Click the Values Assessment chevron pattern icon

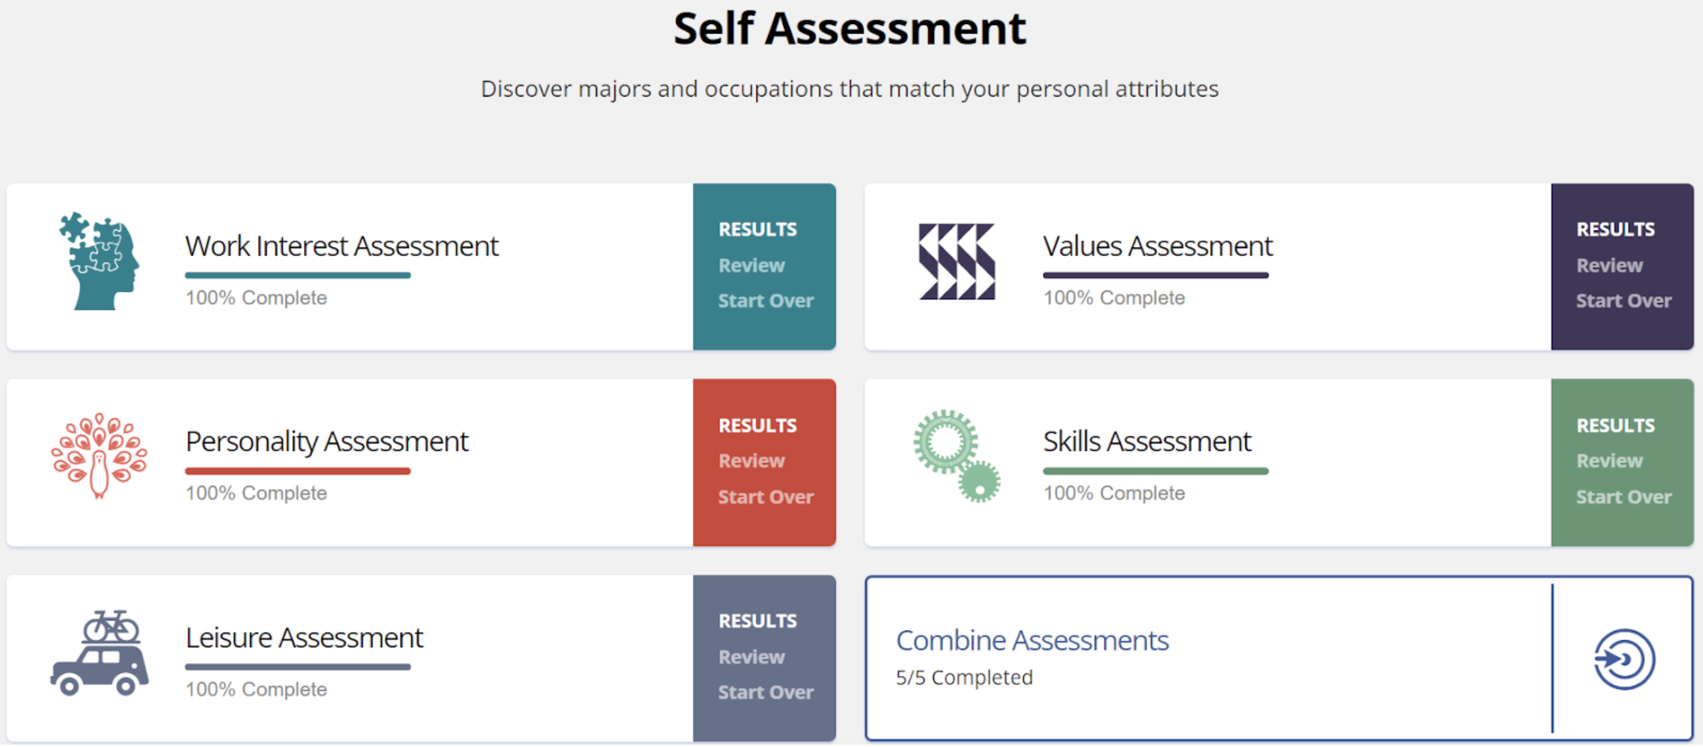[x=956, y=261]
